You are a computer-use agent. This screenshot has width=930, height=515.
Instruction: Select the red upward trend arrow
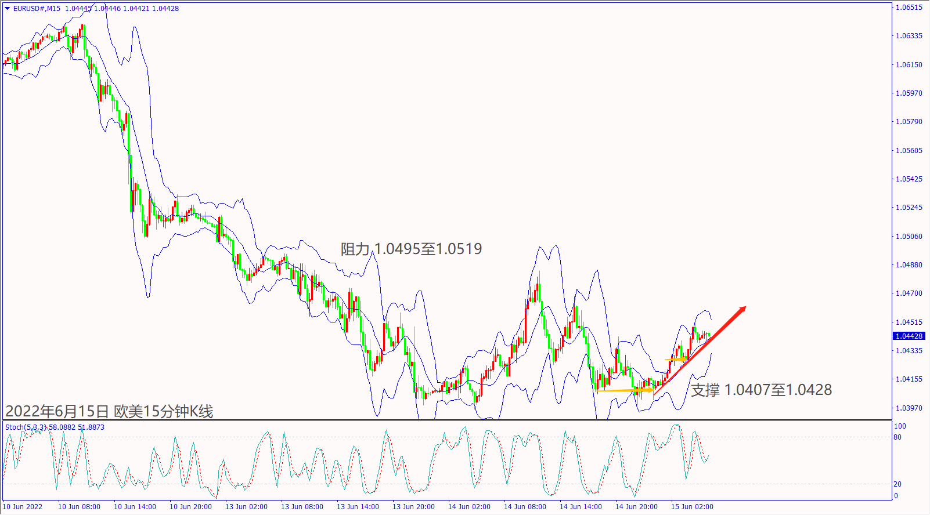pyautogui.click(x=700, y=351)
